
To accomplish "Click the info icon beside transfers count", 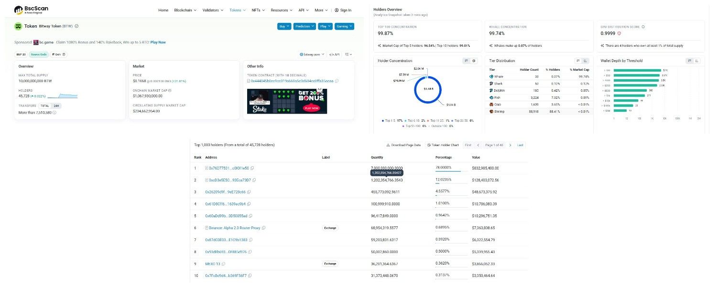I will (54, 113).
